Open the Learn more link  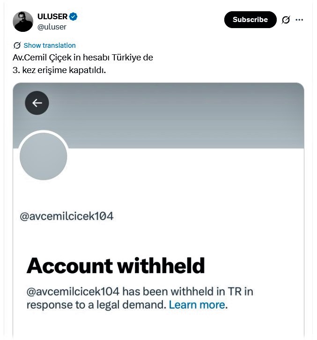point(197,305)
